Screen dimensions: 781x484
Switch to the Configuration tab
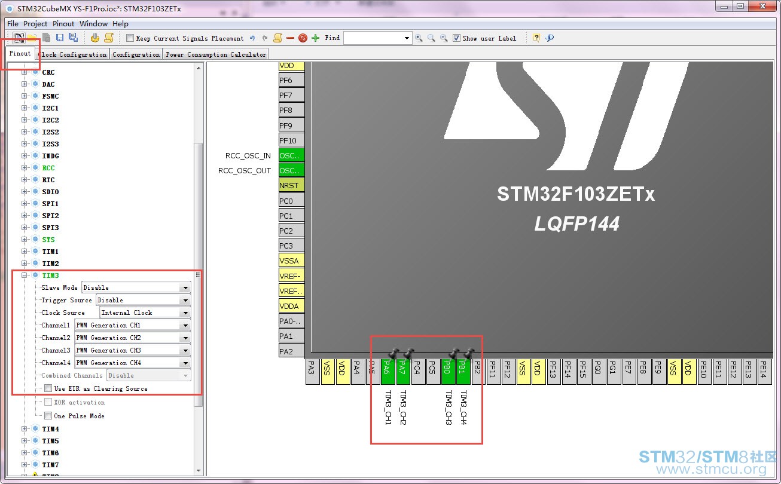coord(136,54)
